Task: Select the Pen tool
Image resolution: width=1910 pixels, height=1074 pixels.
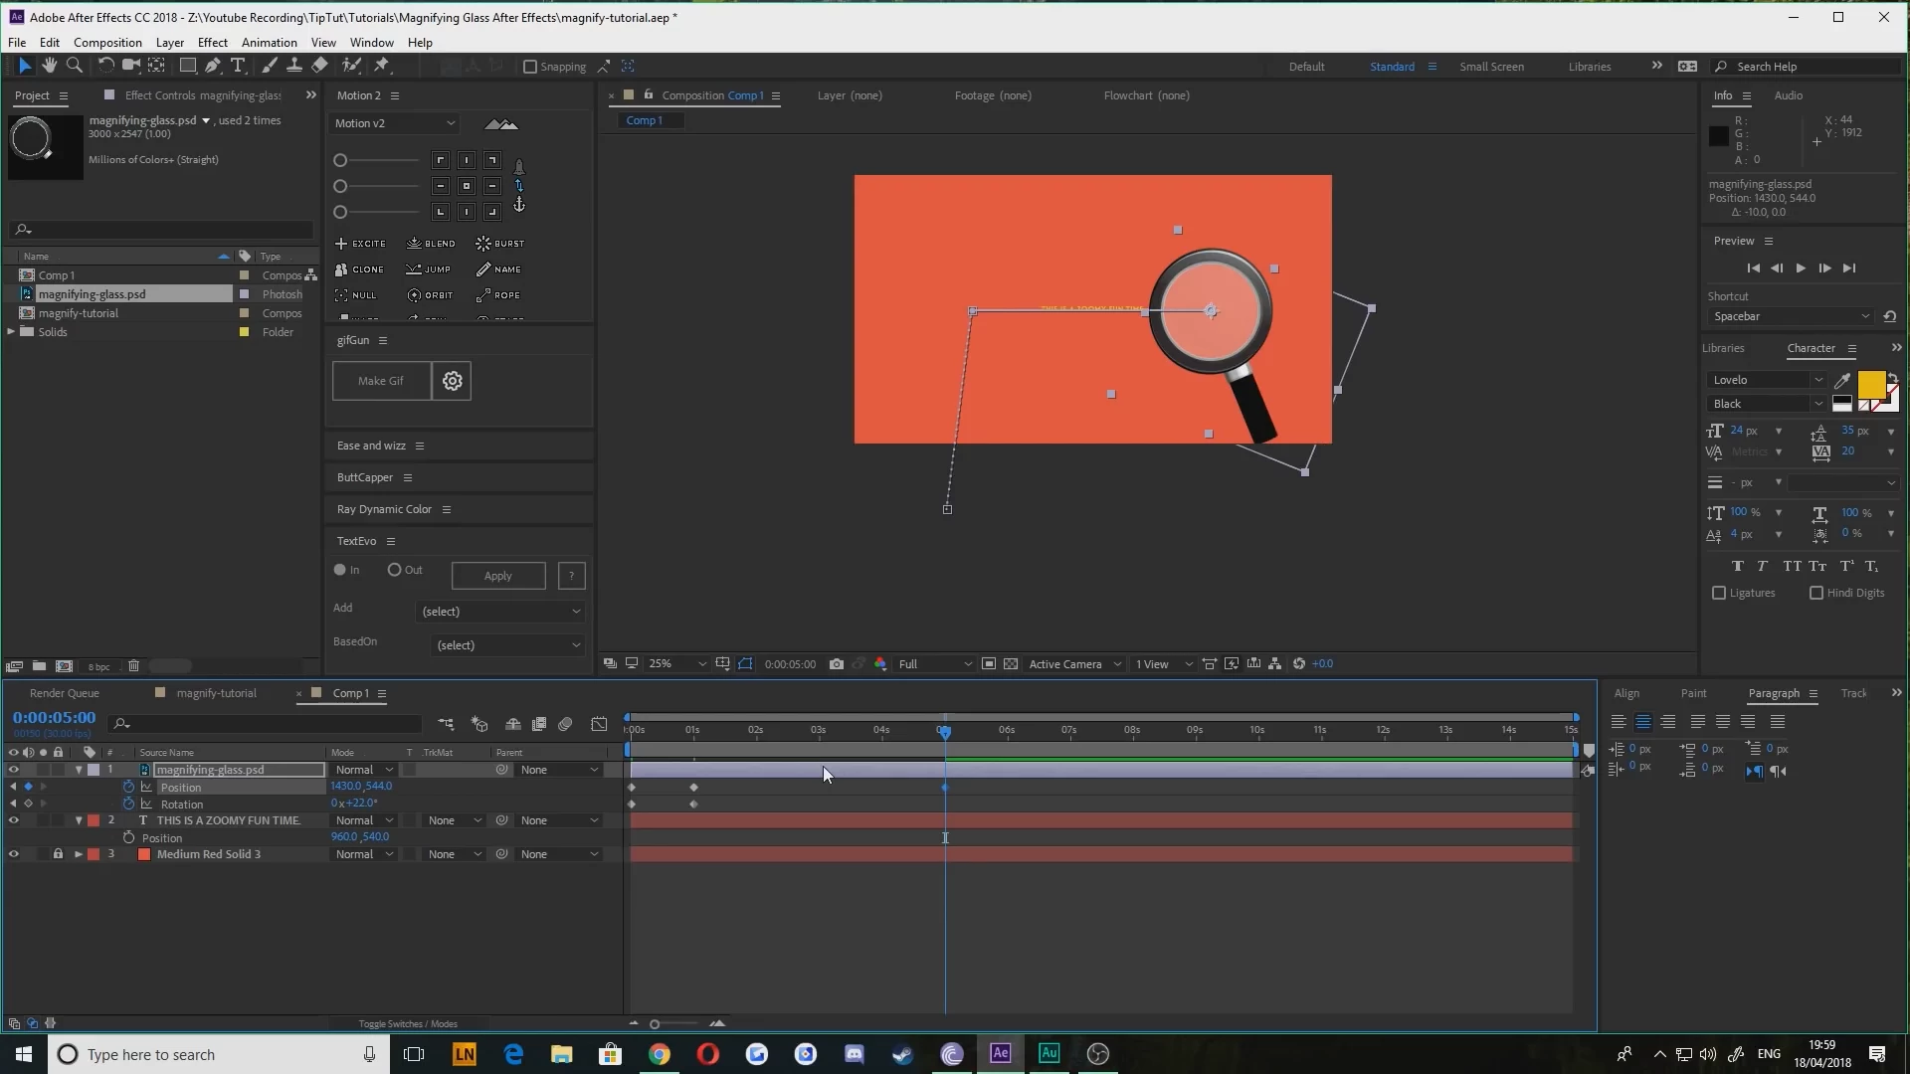Action: (x=212, y=66)
